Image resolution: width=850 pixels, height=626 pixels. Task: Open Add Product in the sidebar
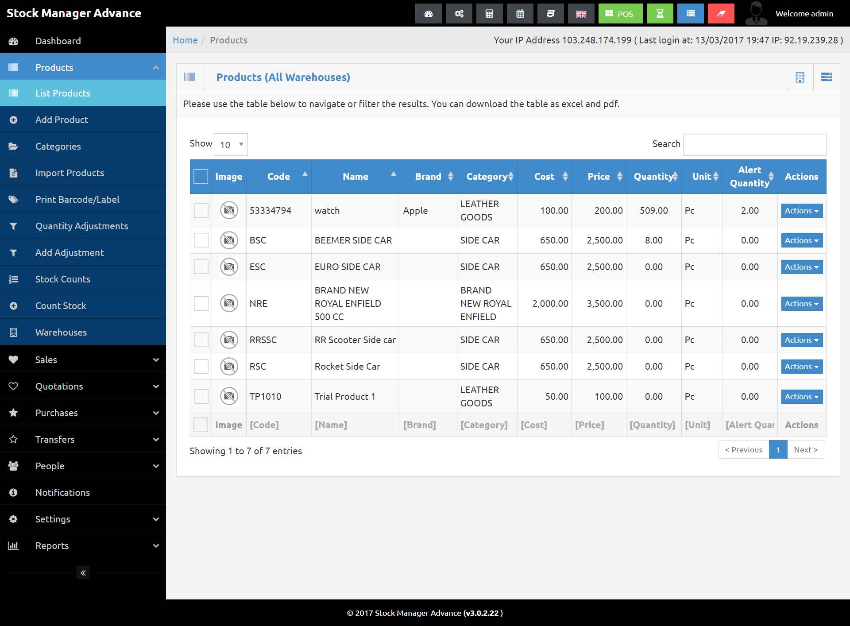(62, 120)
